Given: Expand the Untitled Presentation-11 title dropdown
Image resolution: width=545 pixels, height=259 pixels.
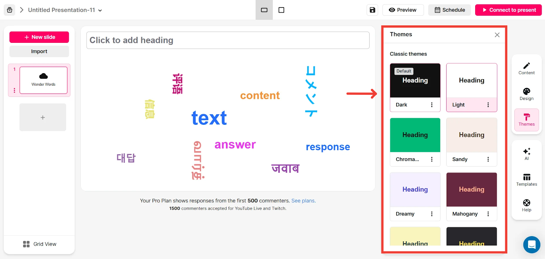Looking at the screenshot, I should click(100, 10).
